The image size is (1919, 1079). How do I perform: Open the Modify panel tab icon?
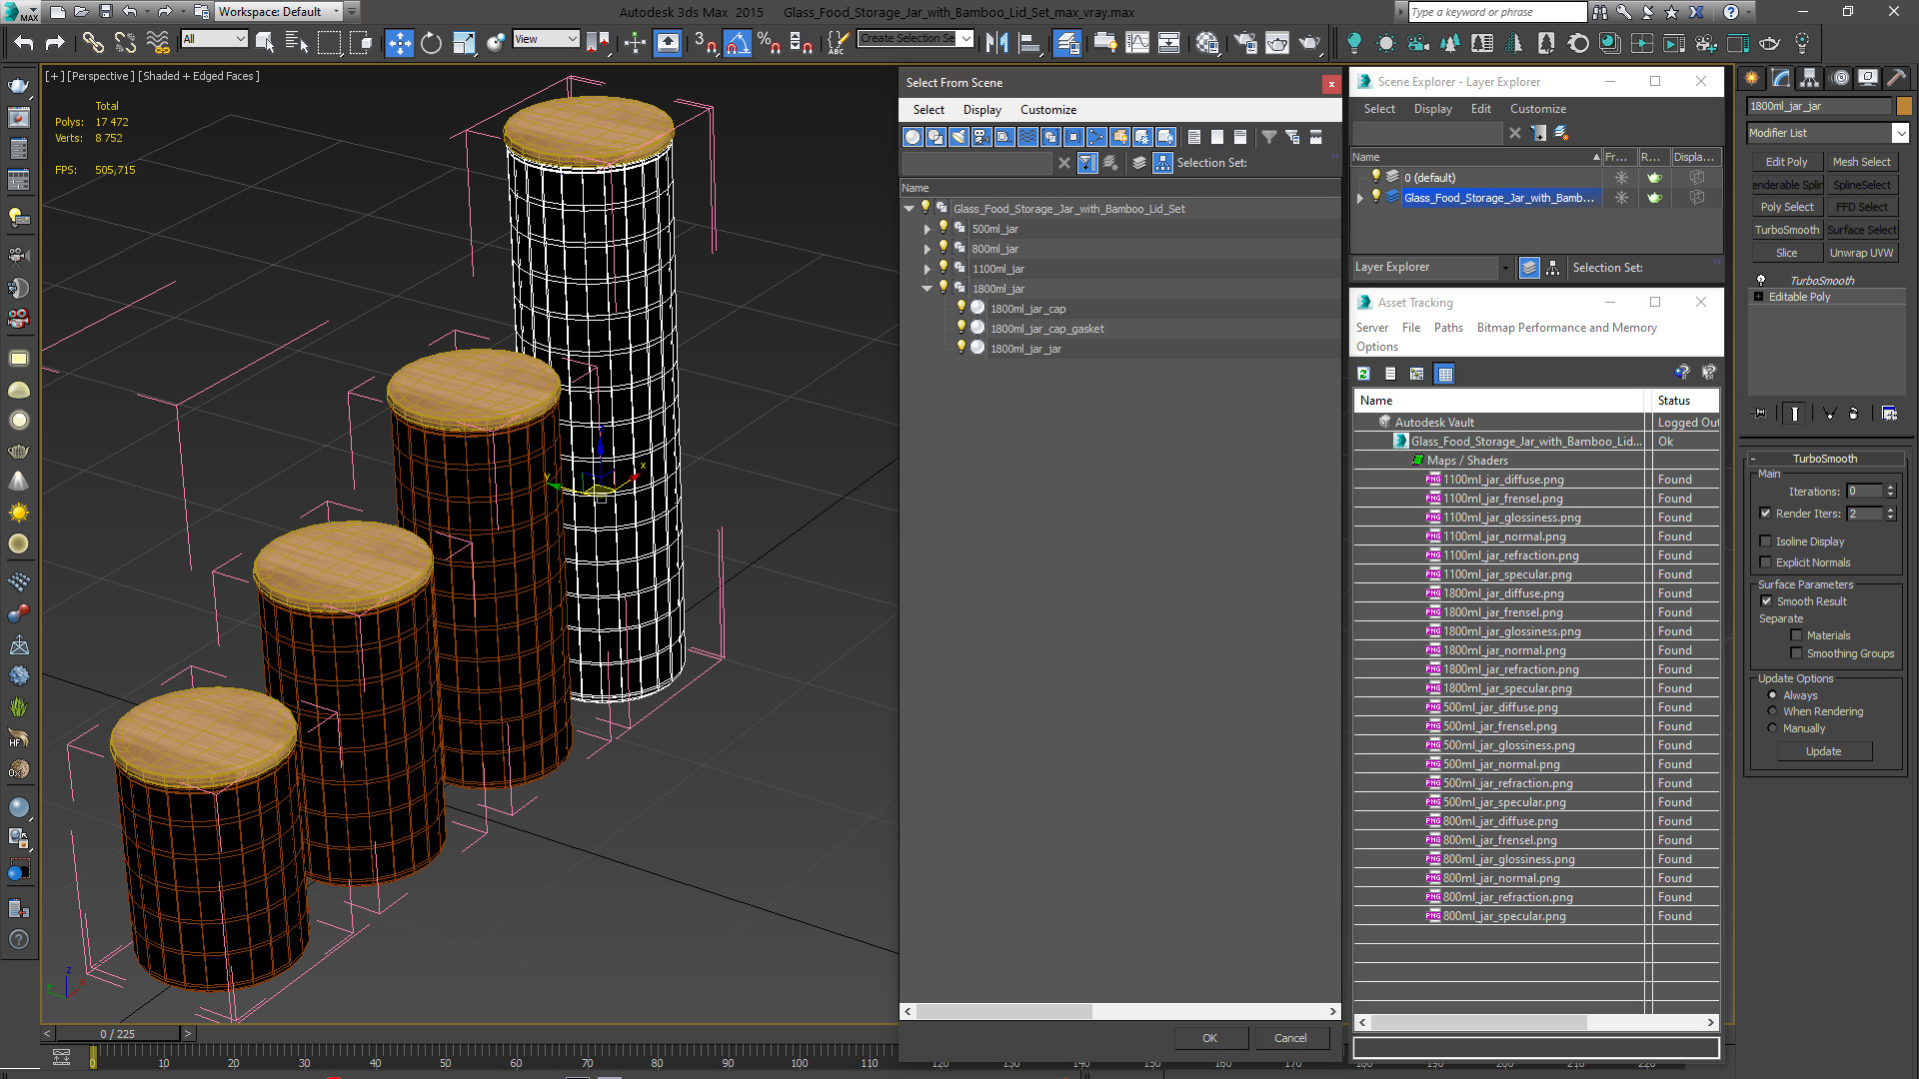click(1781, 78)
